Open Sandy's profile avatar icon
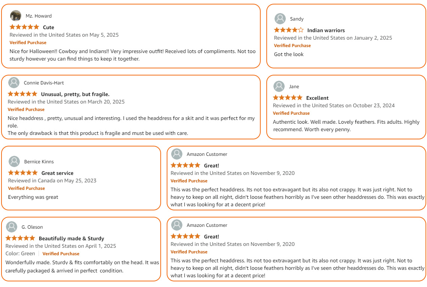Image resolution: width=427 pixels, height=287 pixels. point(280,19)
